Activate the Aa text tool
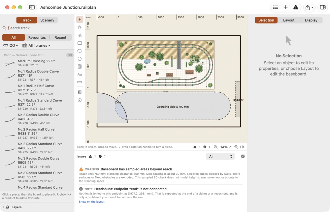Image resolution: width=330 pixels, height=212 pixels. tap(79, 74)
